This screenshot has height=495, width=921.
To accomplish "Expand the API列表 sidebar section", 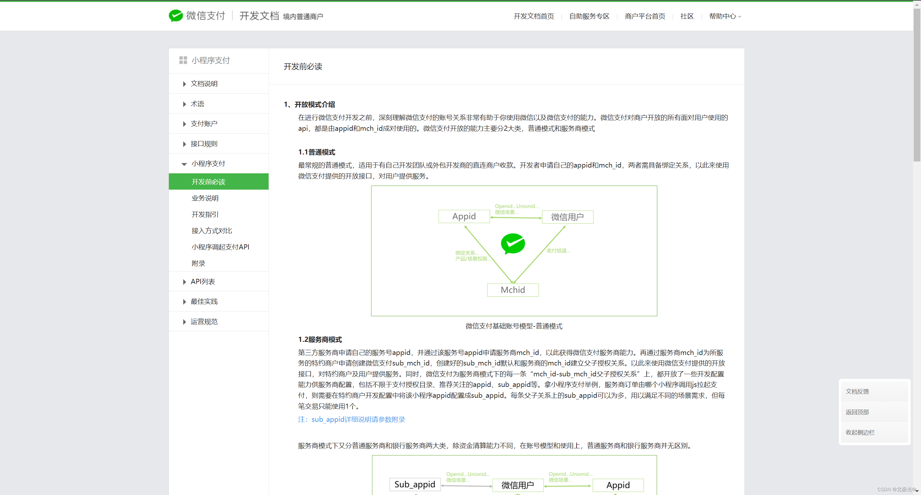I will (184, 282).
